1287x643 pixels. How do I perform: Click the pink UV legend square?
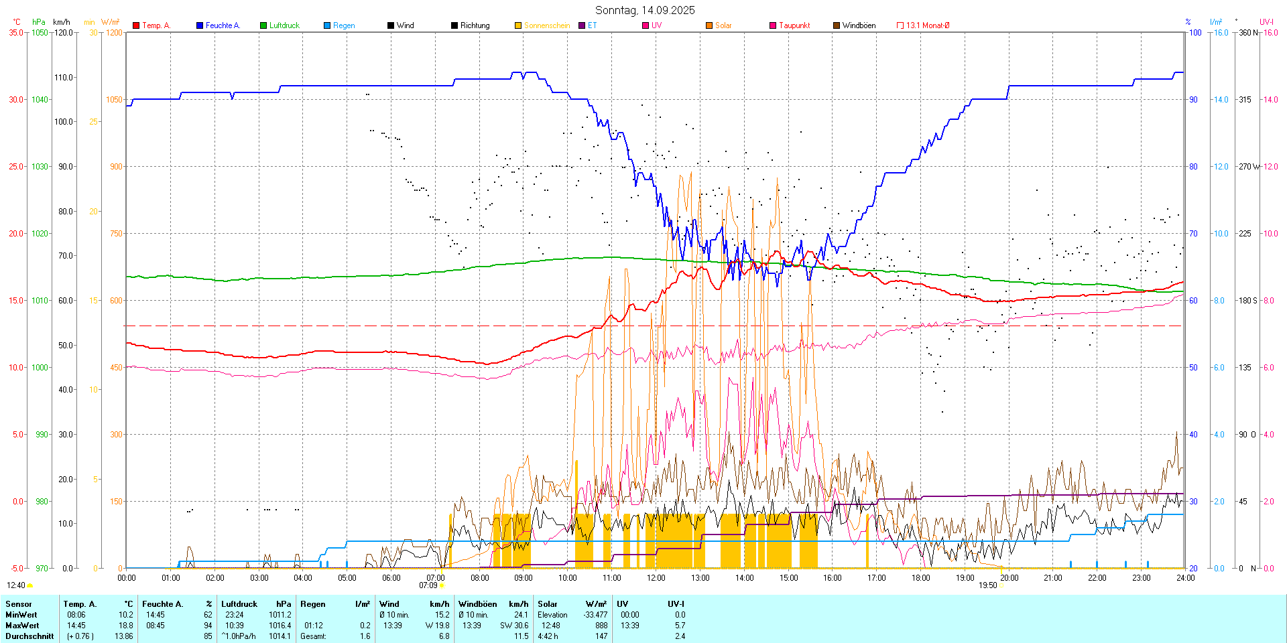click(646, 25)
